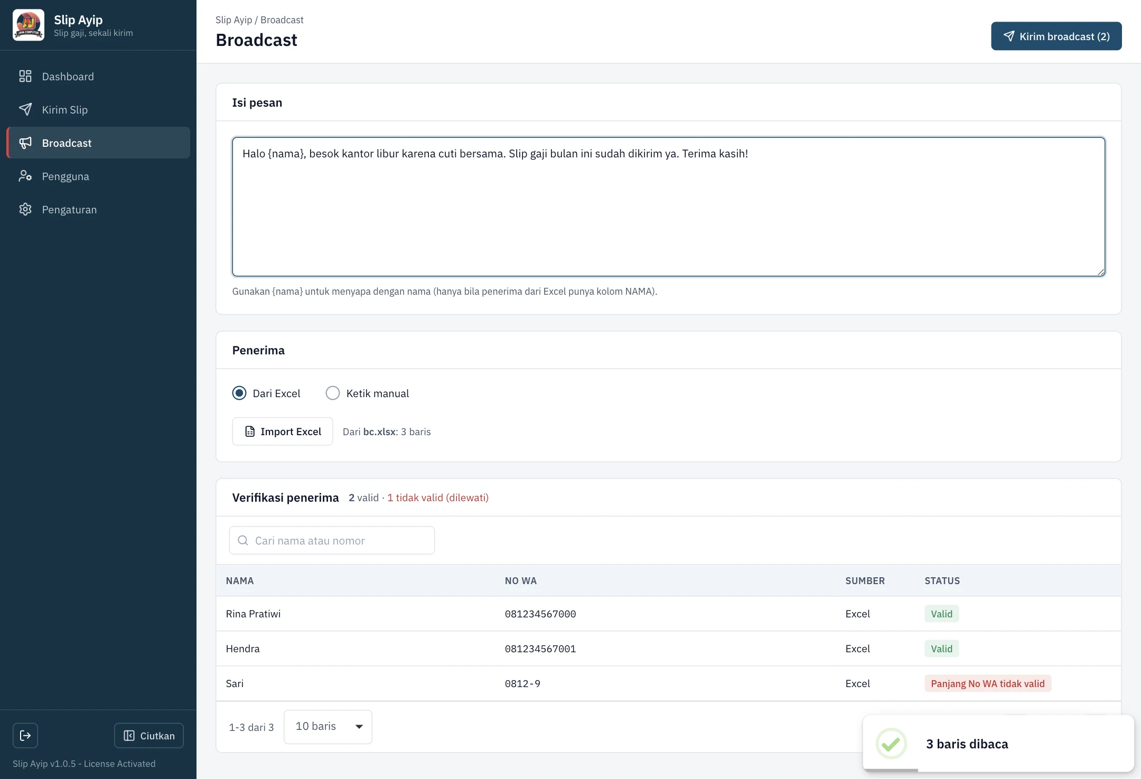
Task: Collapse the sidebar with Ciutkan
Action: [149, 735]
